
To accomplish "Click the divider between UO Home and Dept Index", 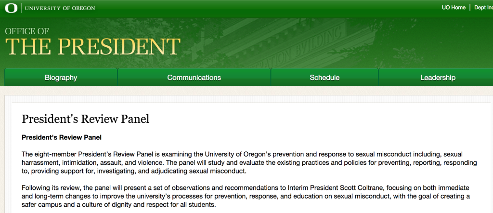I will [470, 8].
